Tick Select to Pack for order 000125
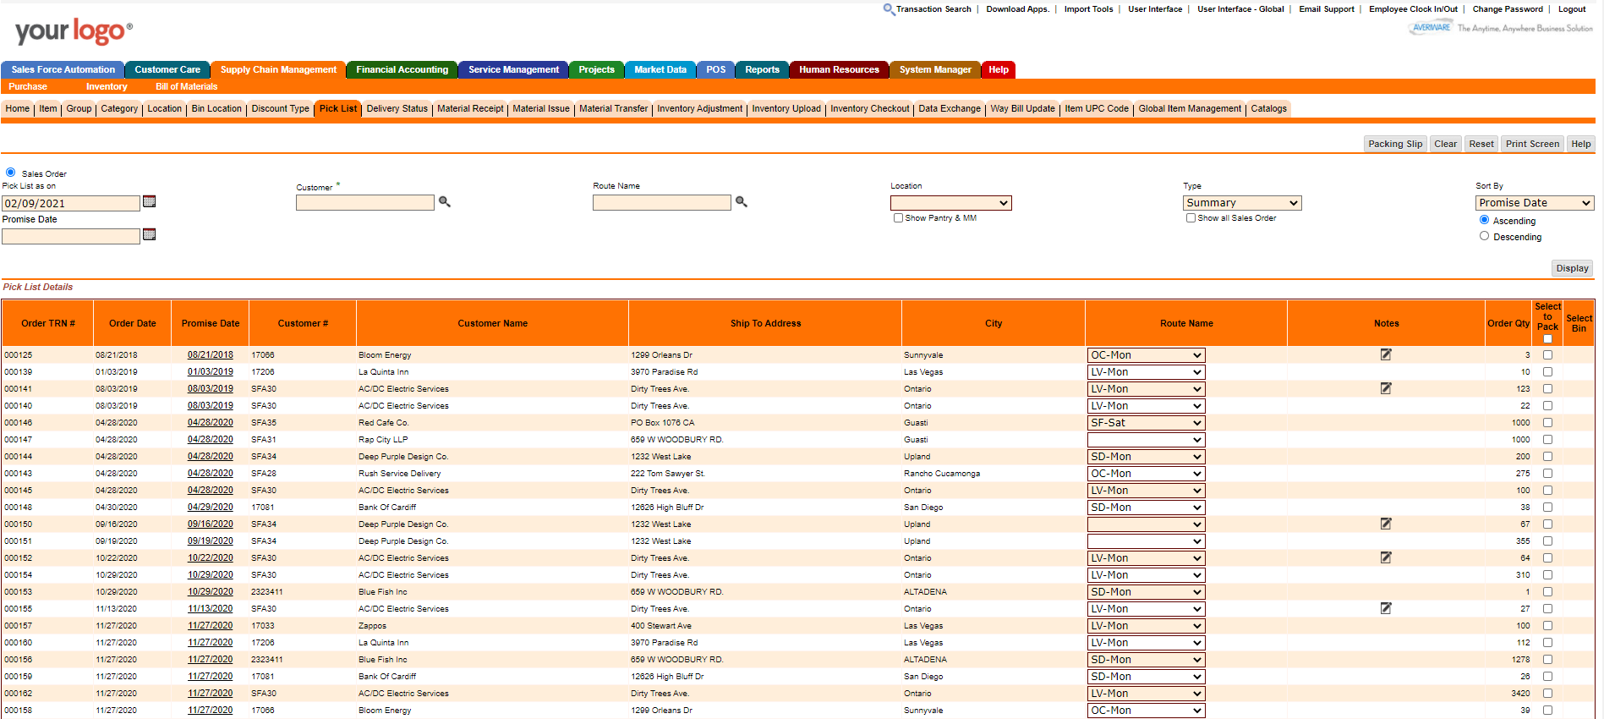This screenshot has width=1604, height=719. [1547, 355]
